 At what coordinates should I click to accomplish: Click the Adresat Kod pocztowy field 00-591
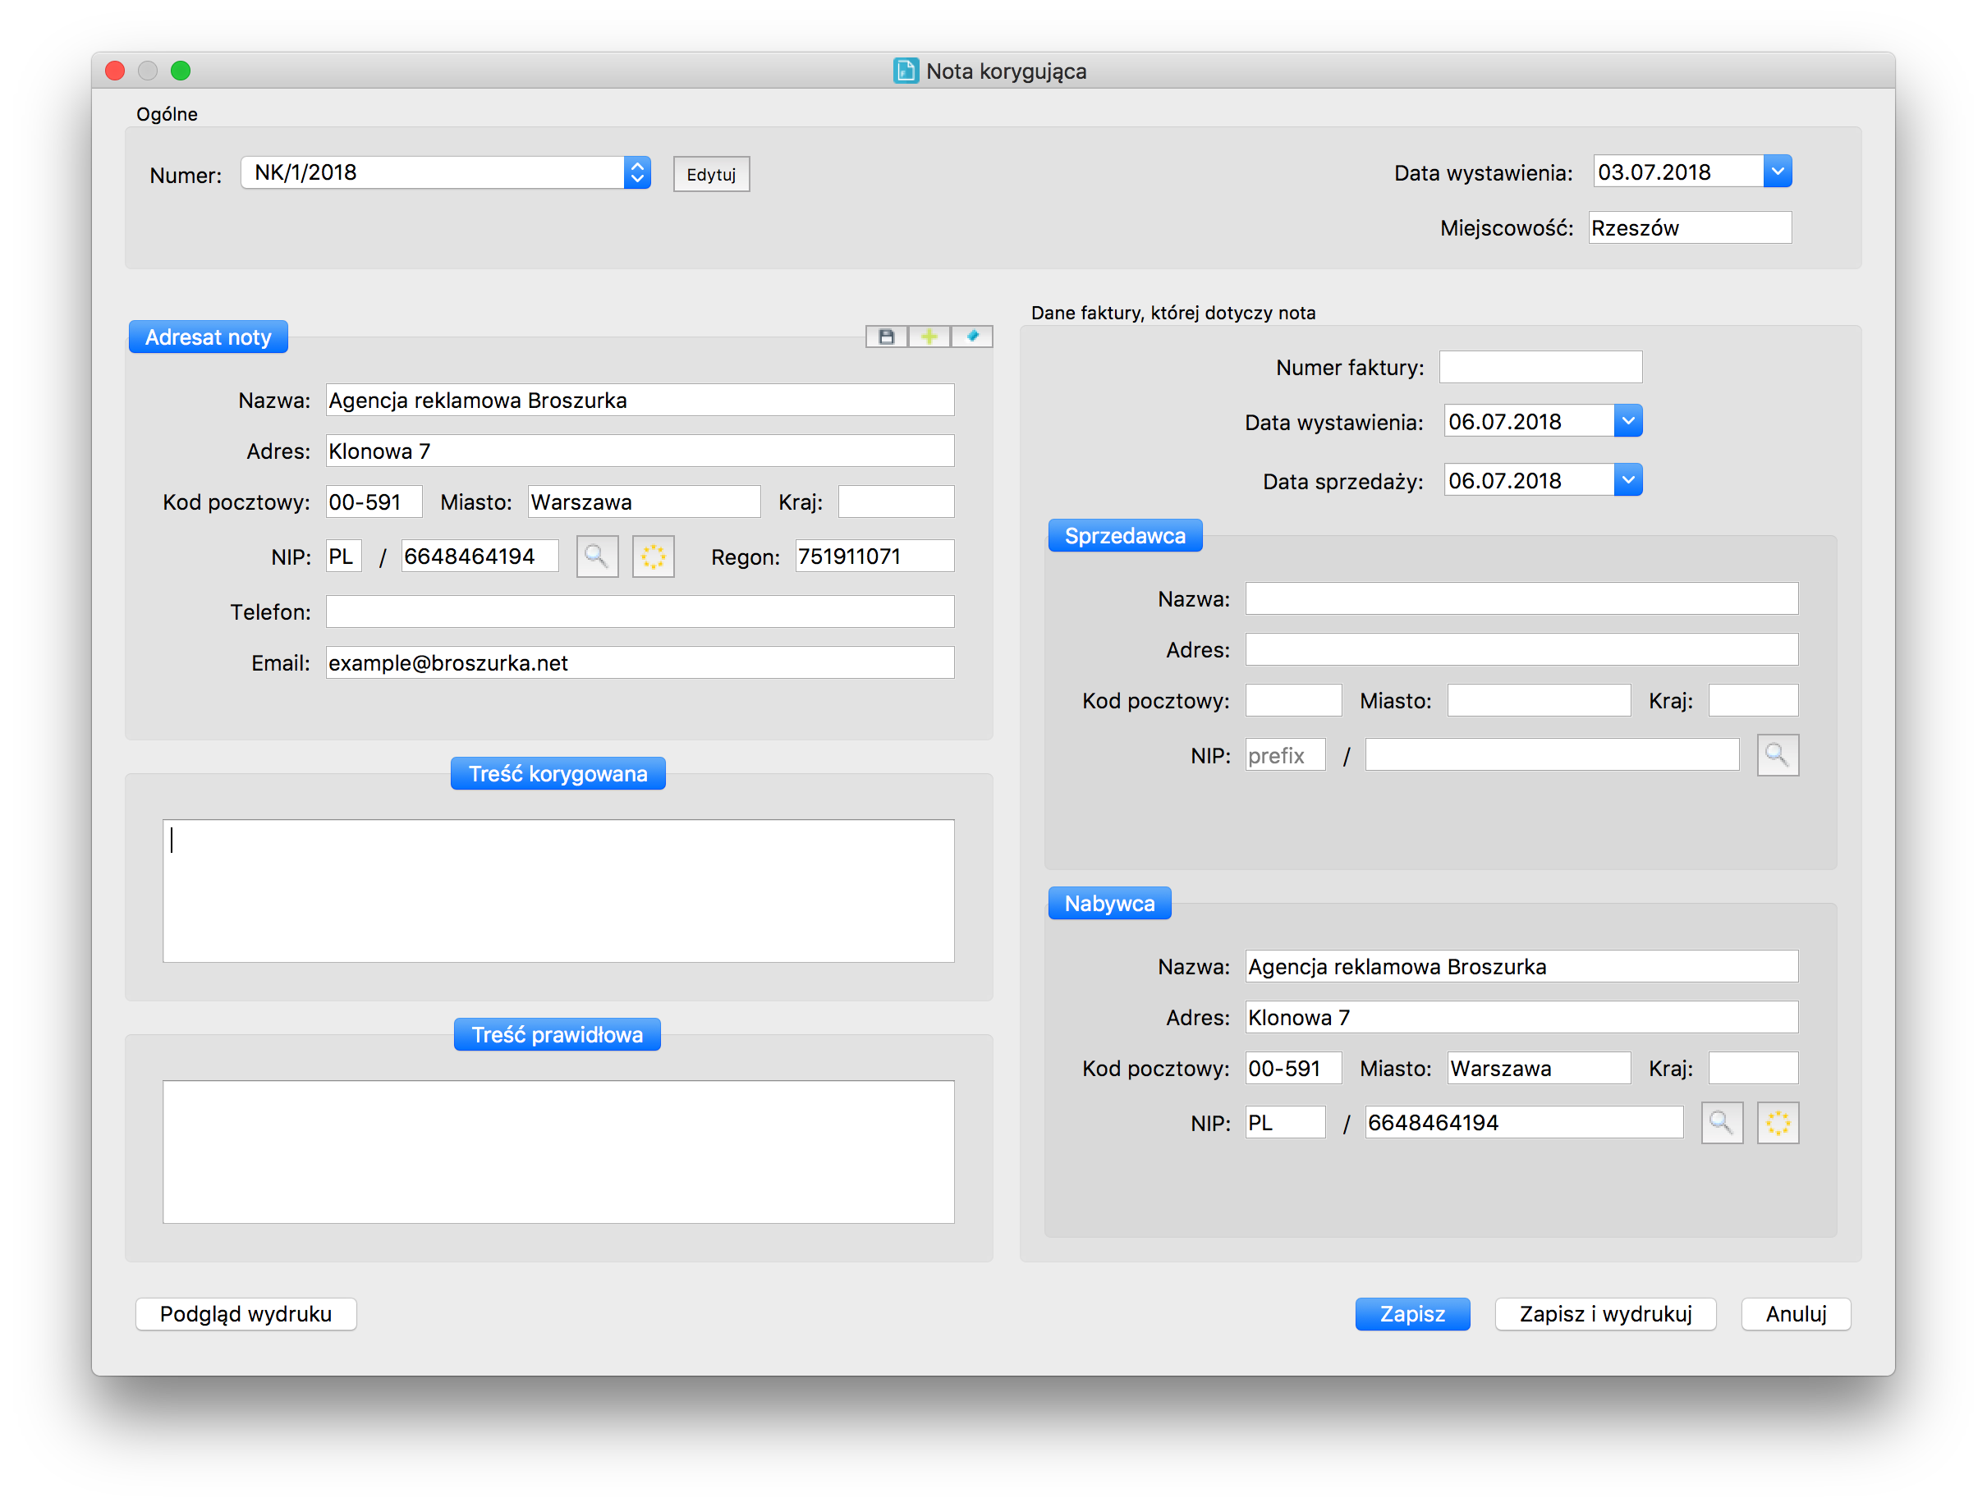pos(374,502)
